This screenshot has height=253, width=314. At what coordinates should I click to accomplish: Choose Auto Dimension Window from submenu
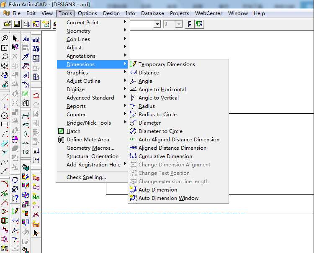168,198
